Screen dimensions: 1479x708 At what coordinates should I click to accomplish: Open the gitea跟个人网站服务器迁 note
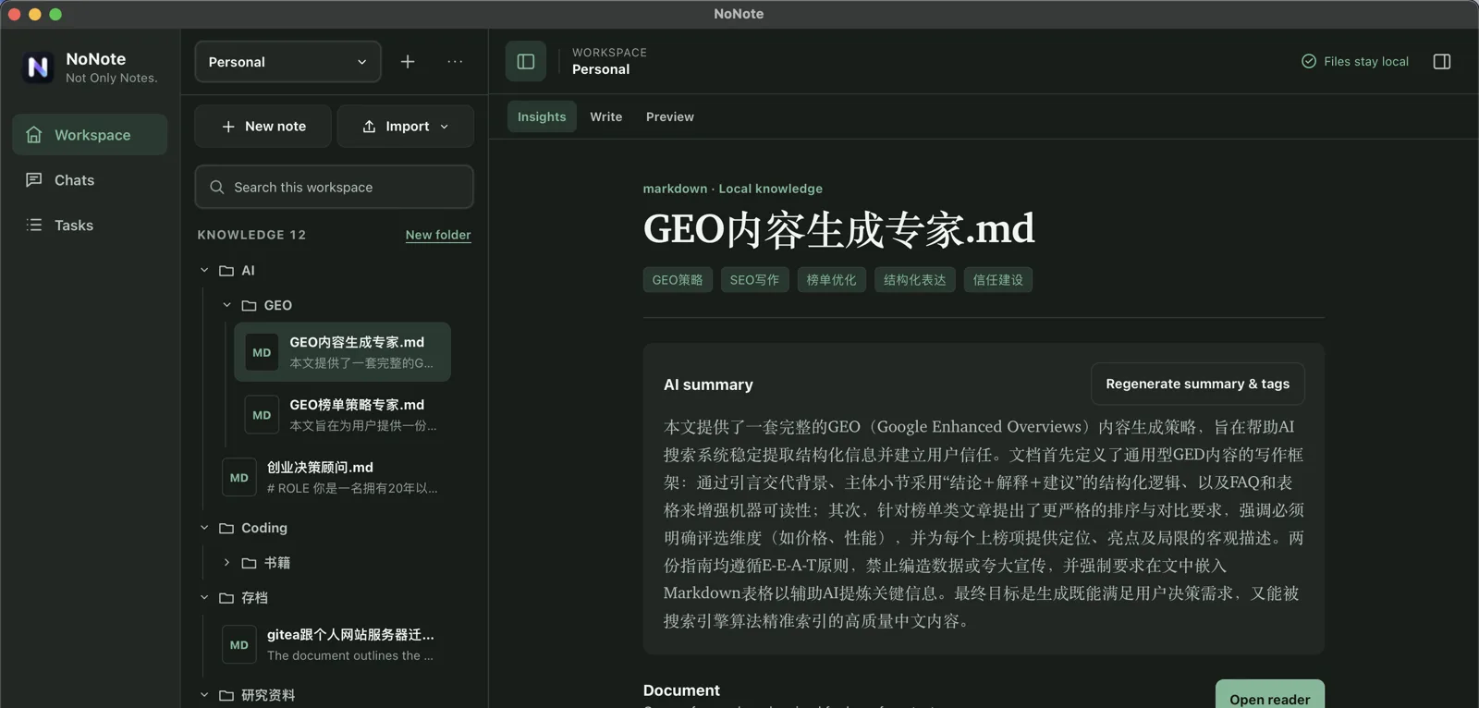tap(333, 645)
